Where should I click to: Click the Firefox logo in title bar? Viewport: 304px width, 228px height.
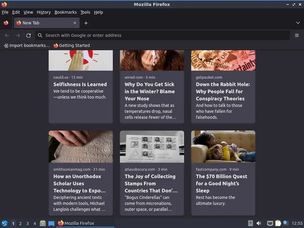(x=4, y=4)
